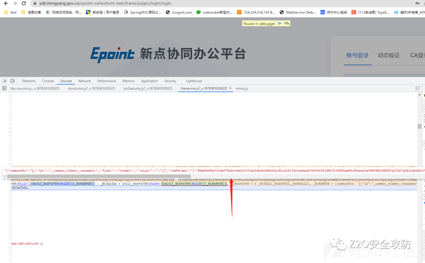Open the Security panel

tap(170, 81)
